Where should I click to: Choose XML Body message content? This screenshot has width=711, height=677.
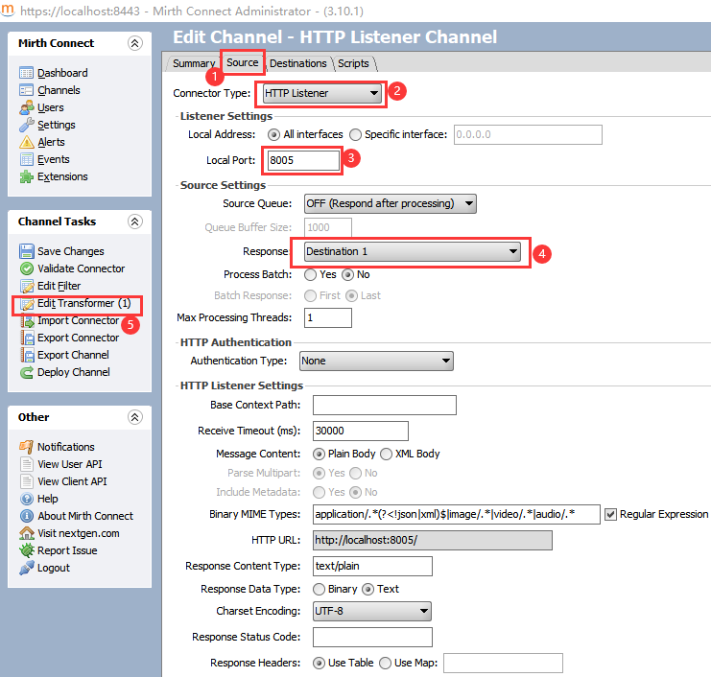pos(386,455)
